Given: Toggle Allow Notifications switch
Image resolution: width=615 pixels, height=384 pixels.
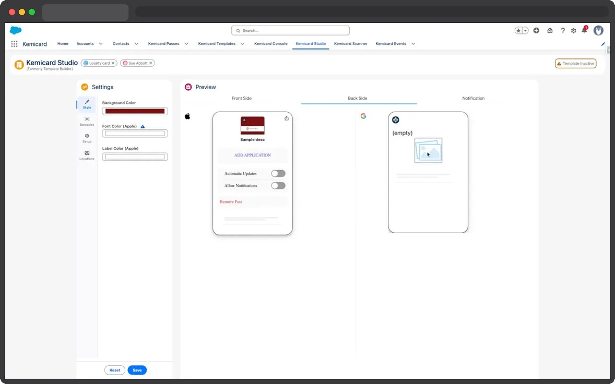Looking at the screenshot, I should 278,186.
